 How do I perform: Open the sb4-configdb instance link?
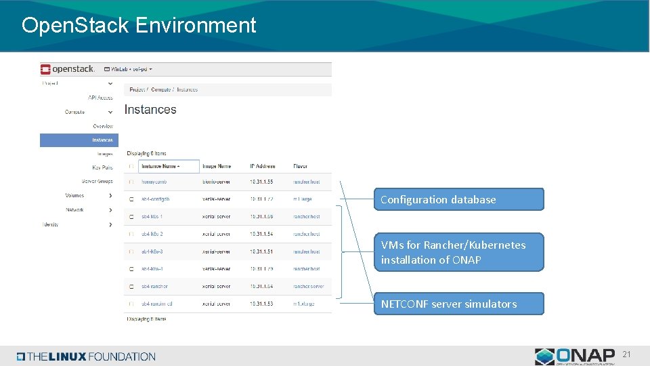156,199
